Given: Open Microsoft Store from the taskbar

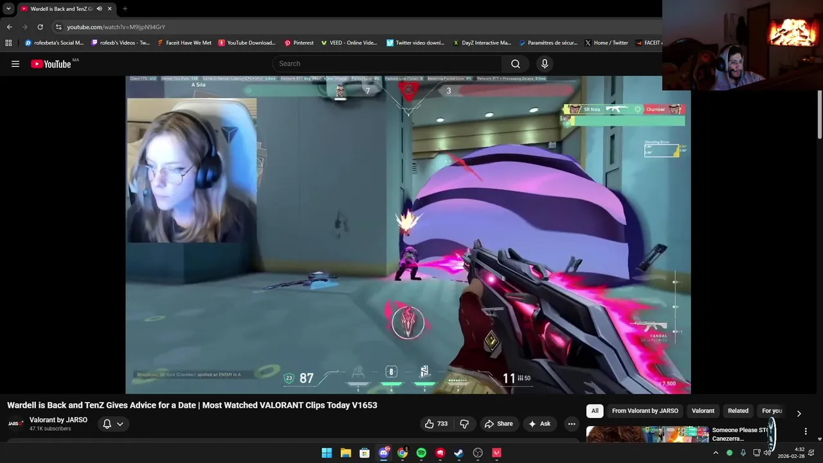Looking at the screenshot, I should point(365,453).
